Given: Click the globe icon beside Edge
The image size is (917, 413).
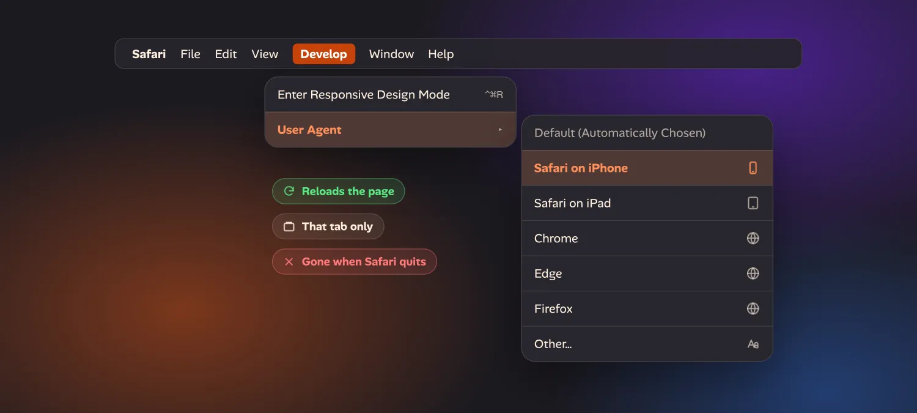Looking at the screenshot, I should (x=753, y=273).
